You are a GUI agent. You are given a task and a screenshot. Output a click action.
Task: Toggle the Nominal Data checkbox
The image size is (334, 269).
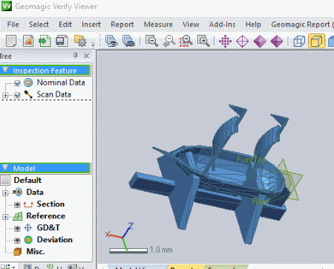coord(17,83)
